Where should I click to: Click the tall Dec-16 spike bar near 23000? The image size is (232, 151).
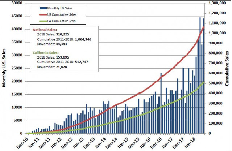(x=161, y=103)
